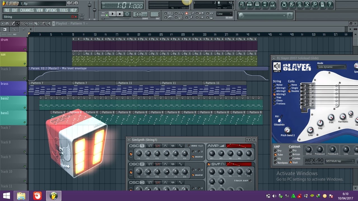Select the triangle waveform for OSC 2
The width and height of the screenshot is (358, 201).
[165, 164]
